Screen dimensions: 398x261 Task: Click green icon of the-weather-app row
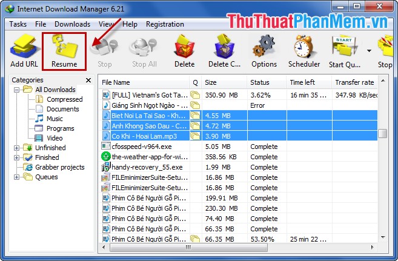[x=105, y=156]
